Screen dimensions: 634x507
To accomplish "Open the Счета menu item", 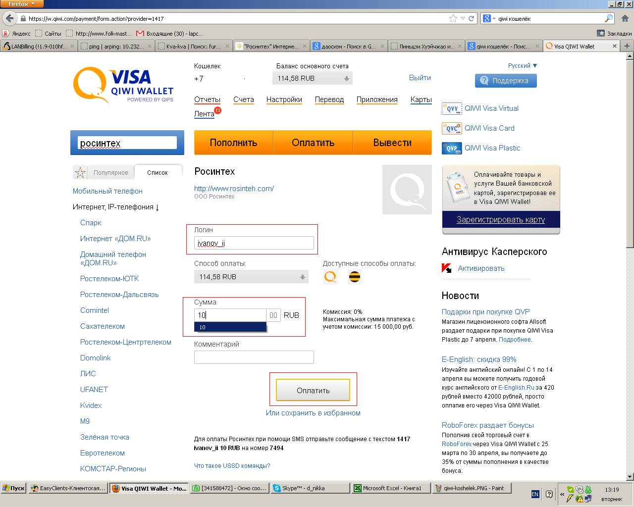I will click(x=244, y=100).
